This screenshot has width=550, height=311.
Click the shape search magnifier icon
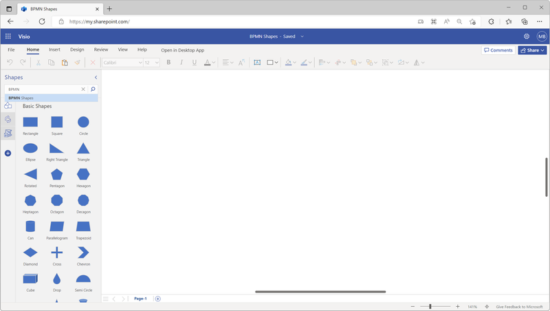[93, 89]
